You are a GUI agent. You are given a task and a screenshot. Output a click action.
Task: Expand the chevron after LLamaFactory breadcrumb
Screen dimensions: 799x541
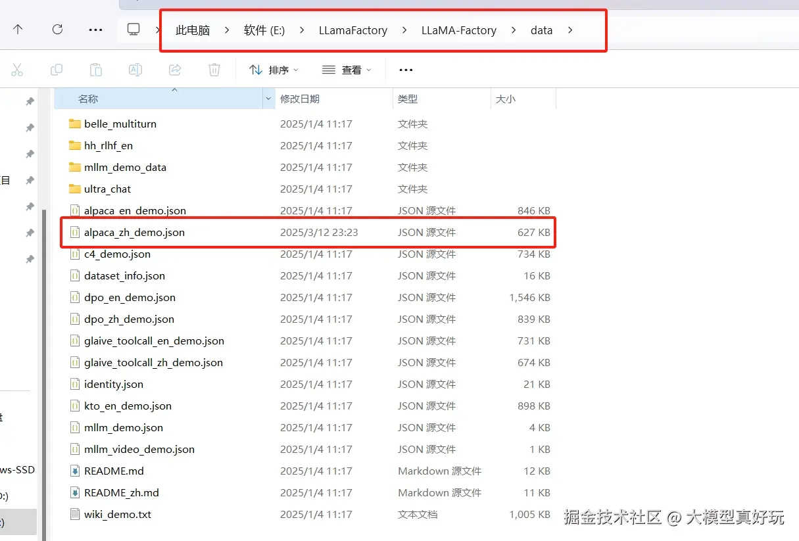pyautogui.click(x=404, y=30)
